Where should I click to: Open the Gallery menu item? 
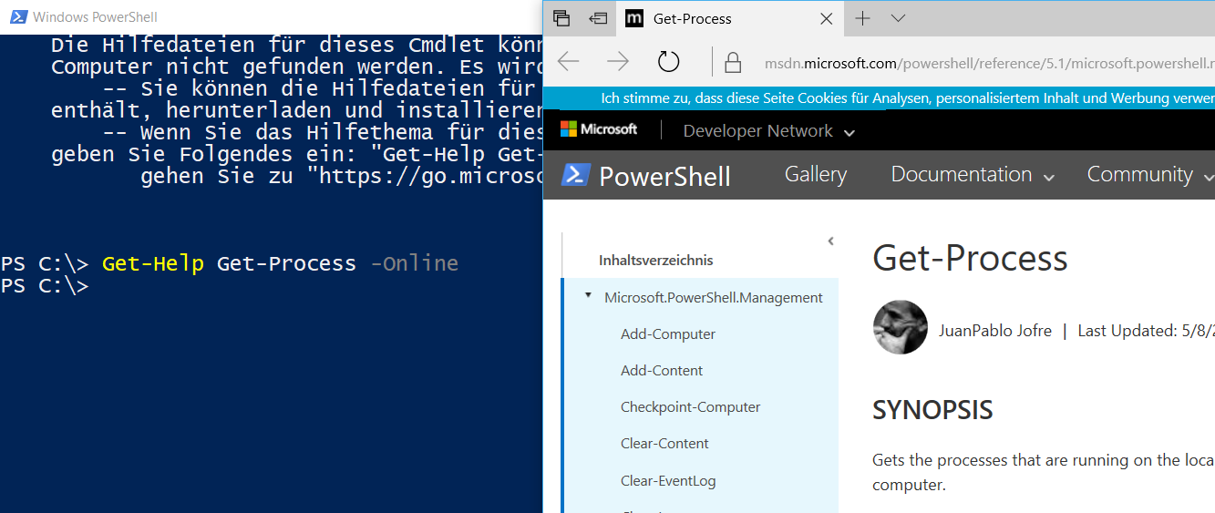(x=816, y=174)
